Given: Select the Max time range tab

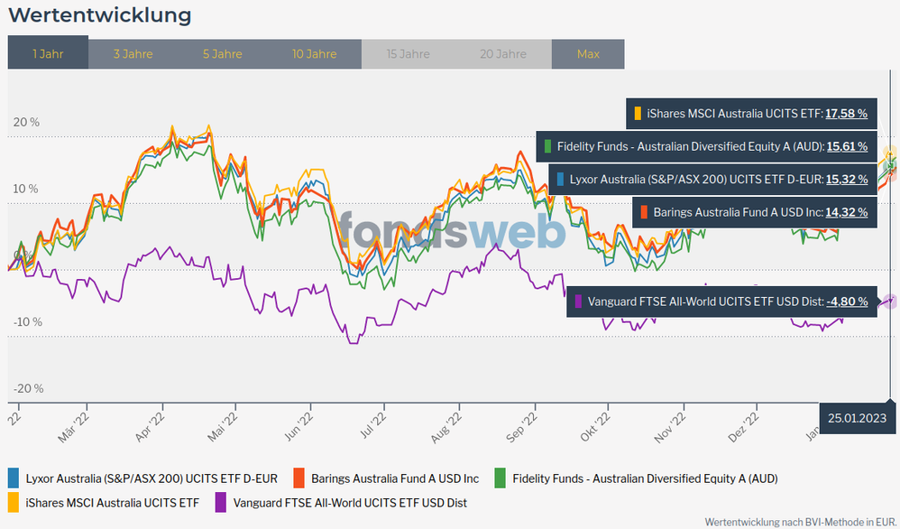Looking at the screenshot, I should [588, 53].
